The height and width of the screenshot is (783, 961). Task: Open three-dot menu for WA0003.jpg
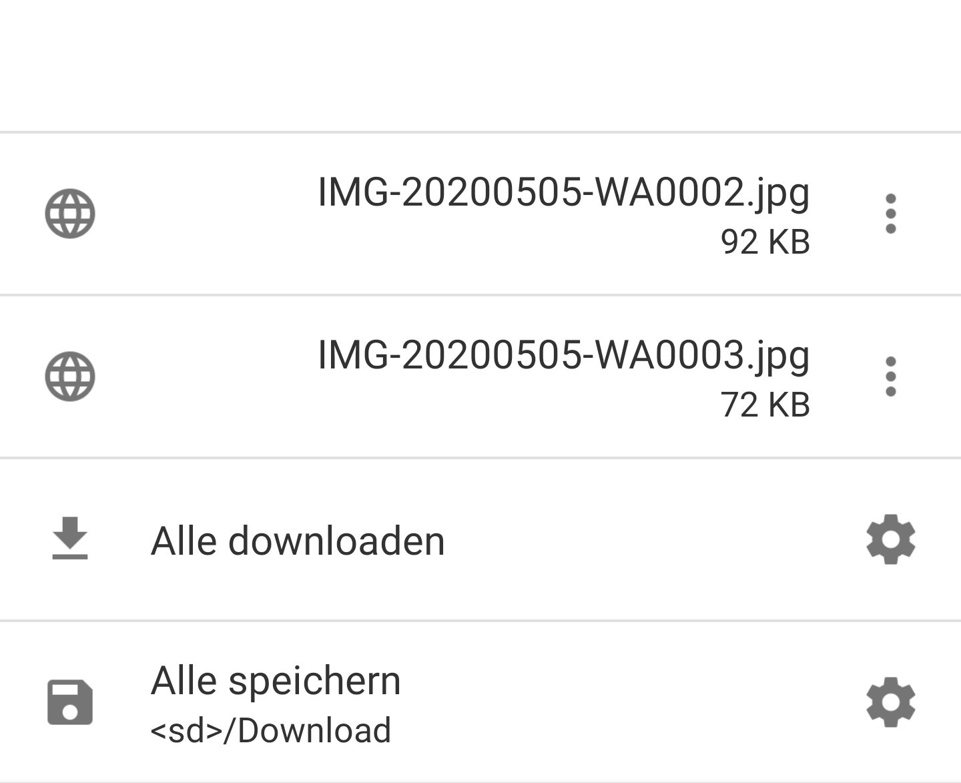(x=890, y=376)
